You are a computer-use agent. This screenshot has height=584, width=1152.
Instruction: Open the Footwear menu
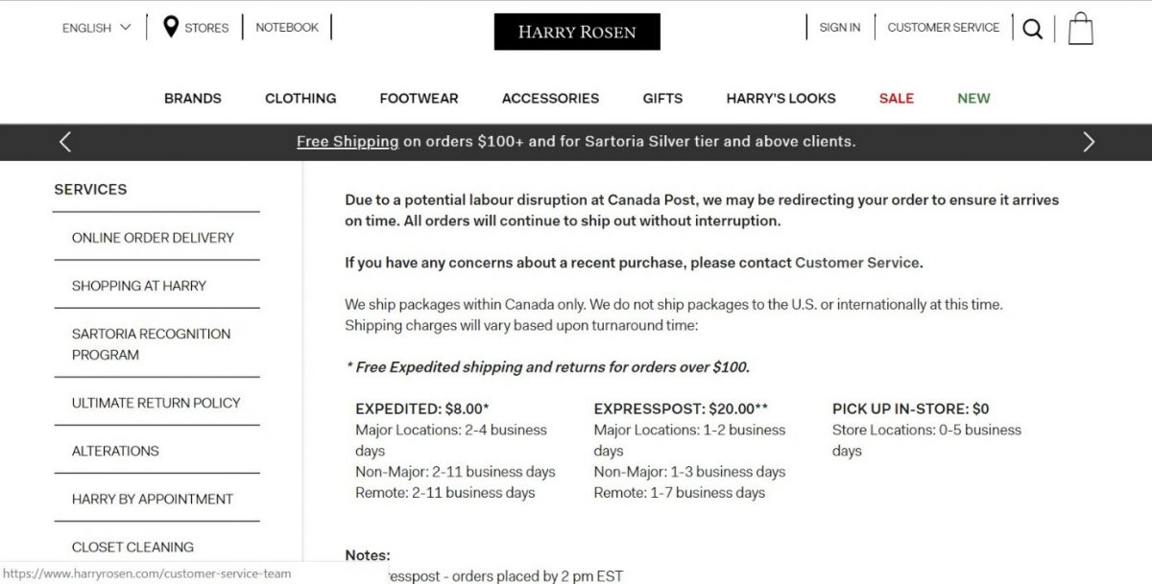click(x=419, y=98)
